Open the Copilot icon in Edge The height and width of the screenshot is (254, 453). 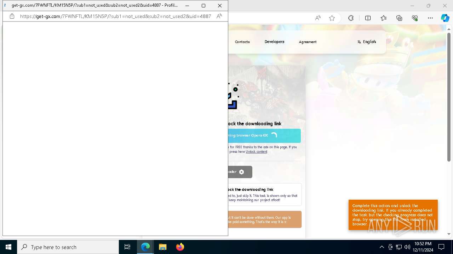tap(445, 18)
